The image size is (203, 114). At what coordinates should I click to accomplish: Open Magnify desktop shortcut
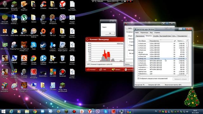click(14, 59)
